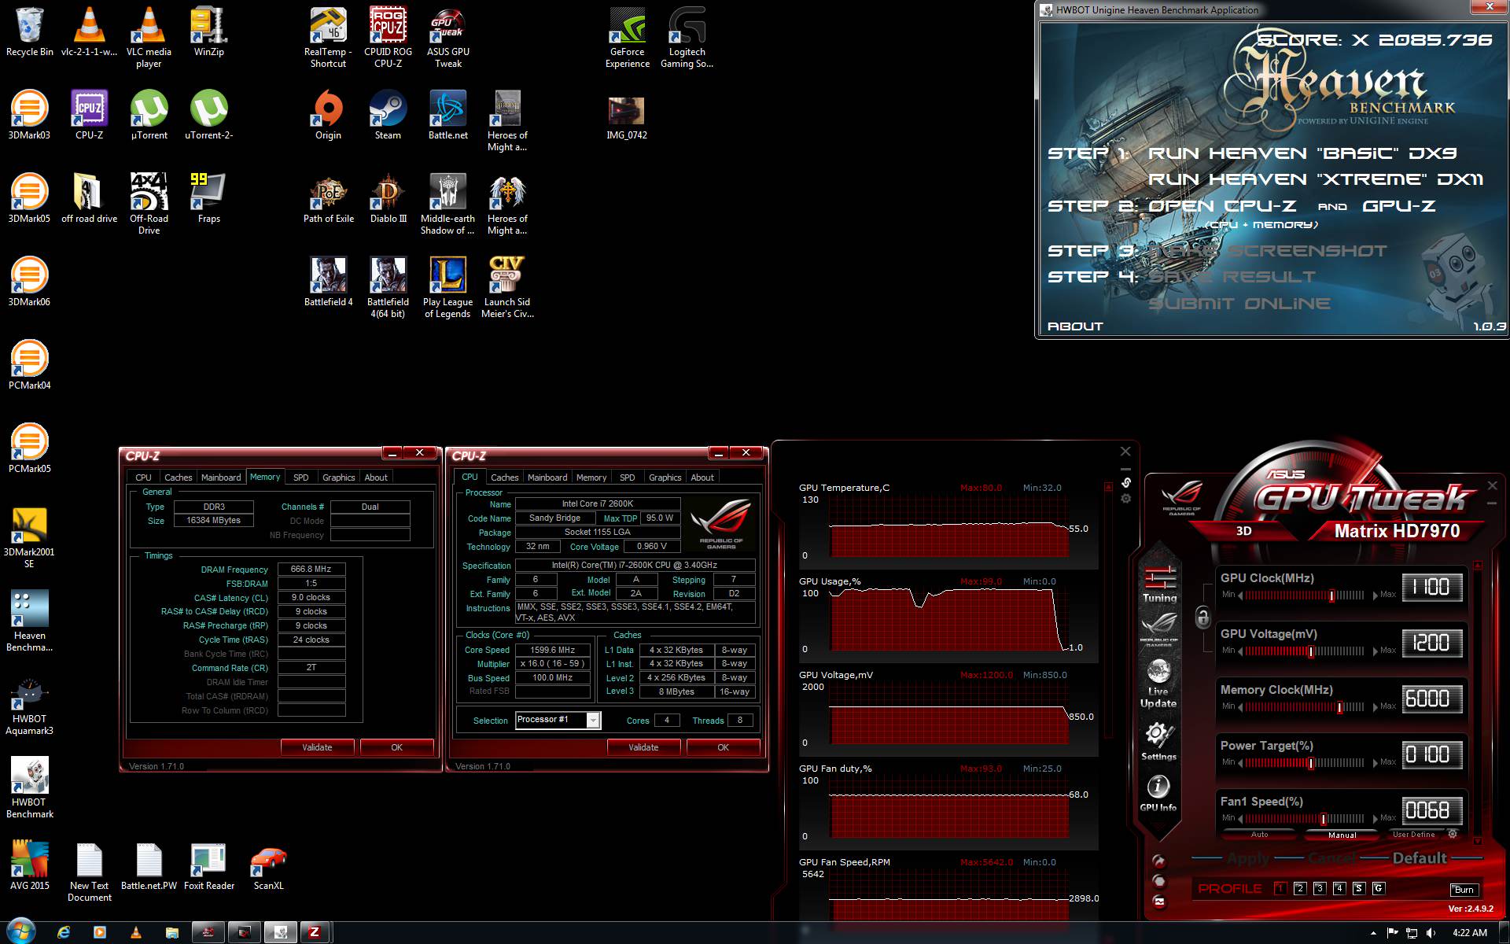Open the Windows Start menu
This screenshot has width=1510, height=944.
pyautogui.click(x=20, y=932)
